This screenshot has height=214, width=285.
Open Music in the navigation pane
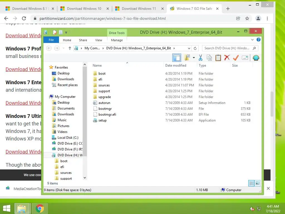[62, 120]
